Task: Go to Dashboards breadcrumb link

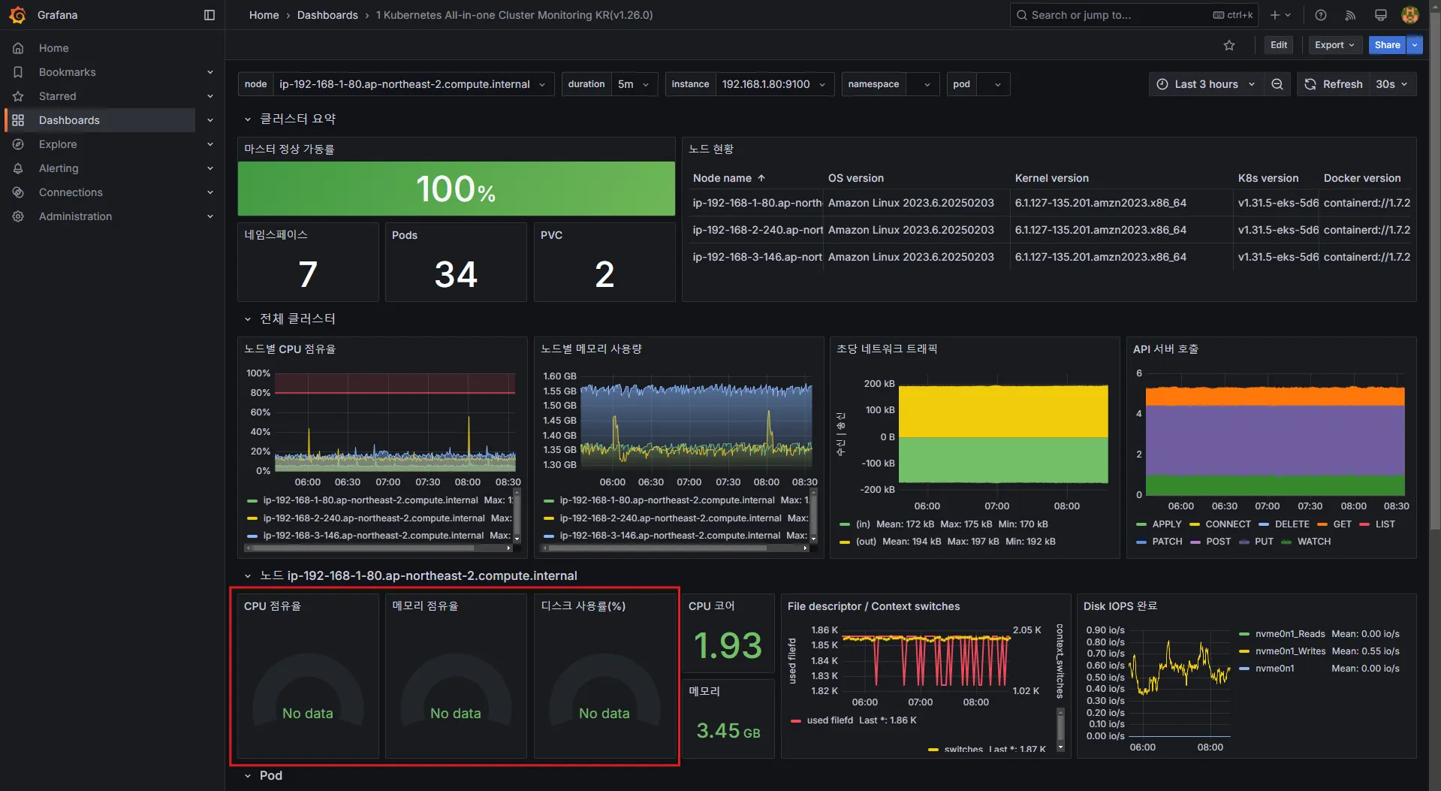Action: click(x=327, y=15)
